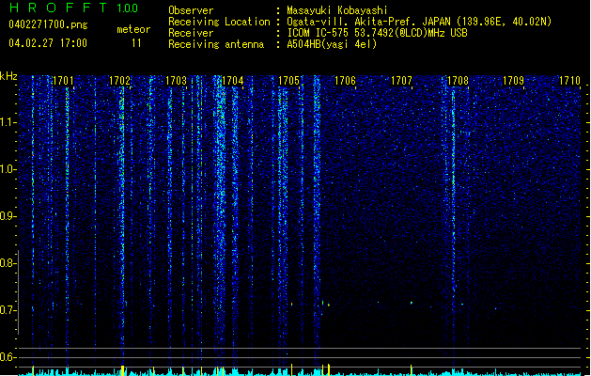Click the 0.9 kHz frequency tick label

point(8,216)
